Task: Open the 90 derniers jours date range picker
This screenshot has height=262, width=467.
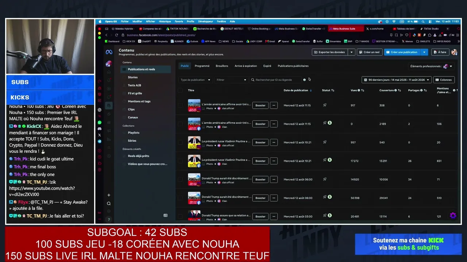Action: [397, 80]
